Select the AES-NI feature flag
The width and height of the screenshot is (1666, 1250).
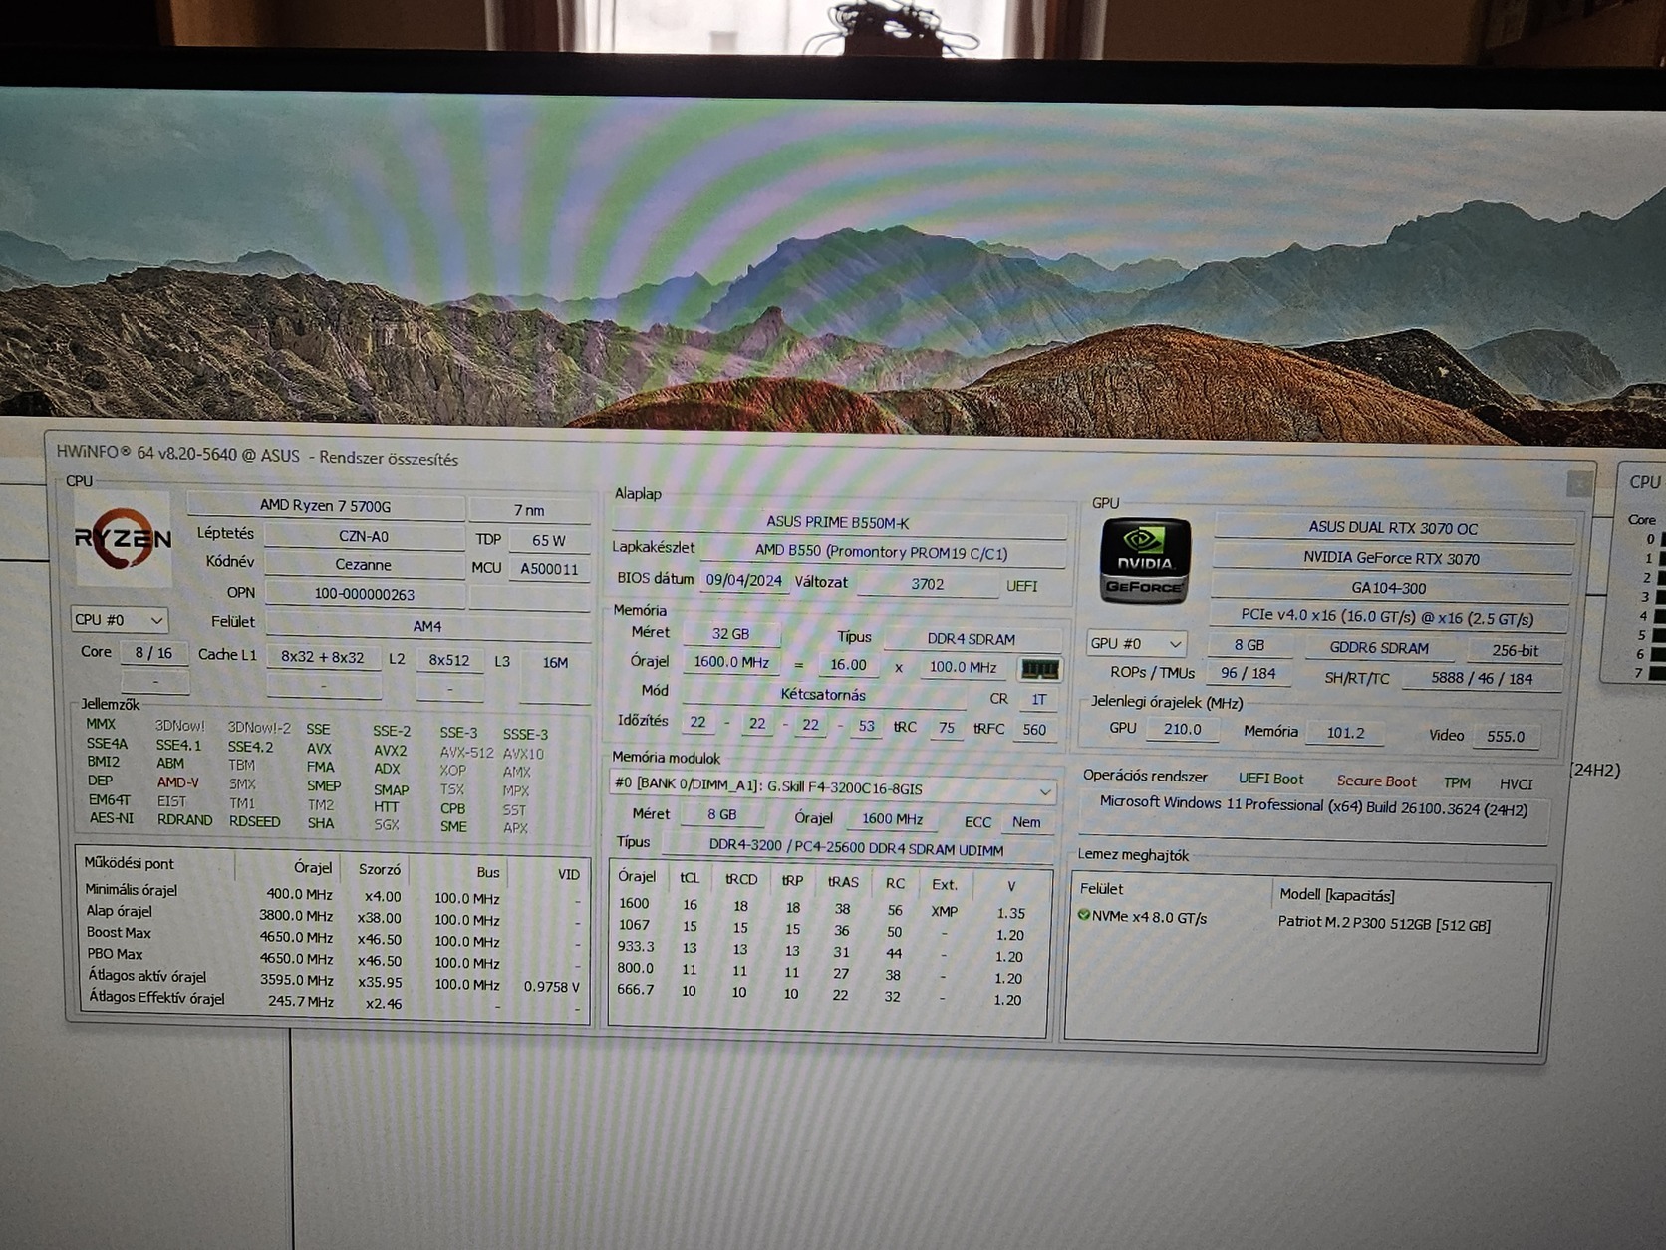tap(111, 818)
